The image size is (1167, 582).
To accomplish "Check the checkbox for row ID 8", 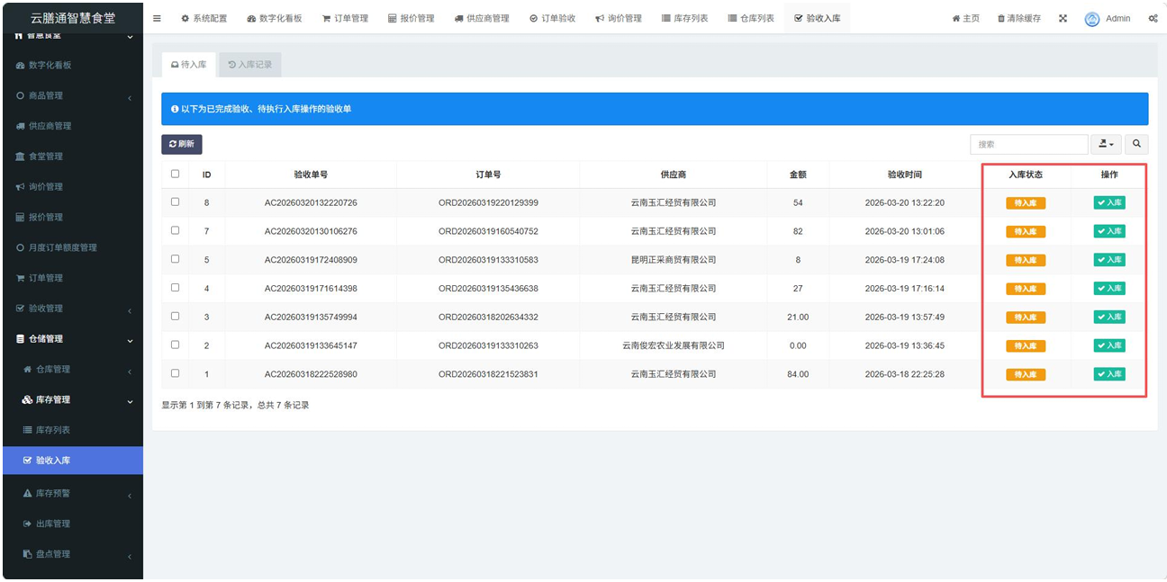I will (x=175, y=202).
